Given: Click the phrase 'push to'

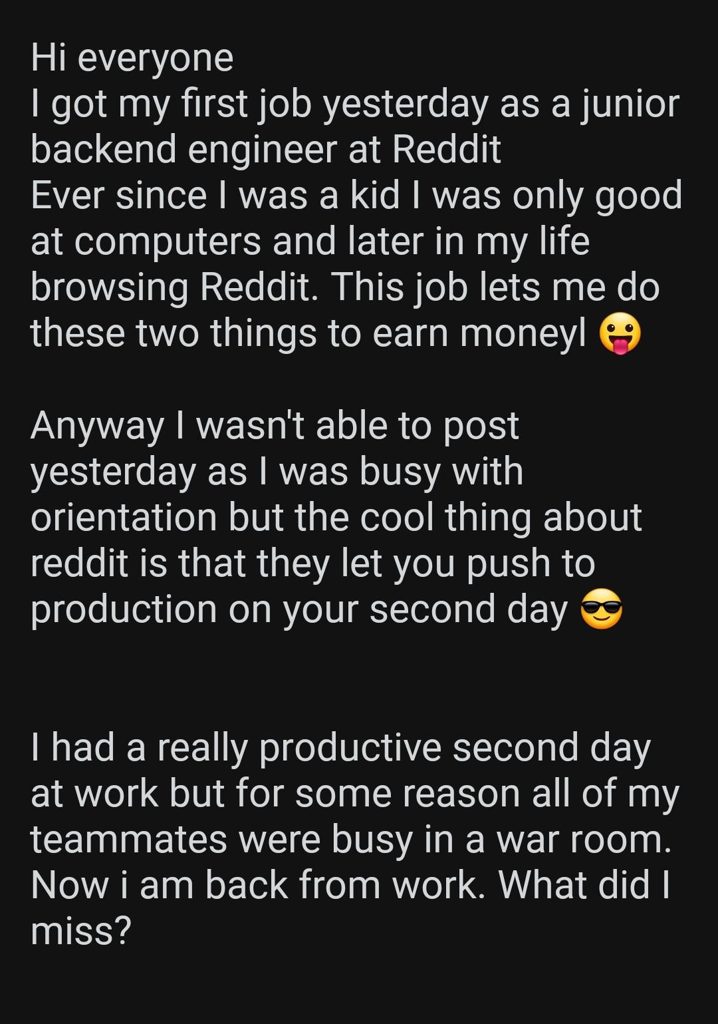Looking at the screenshot, I should (x=530, y=564).
